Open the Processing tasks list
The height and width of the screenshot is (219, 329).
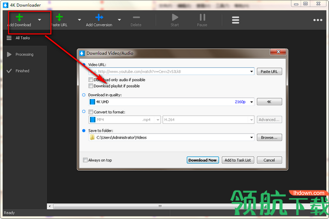[25, 55]
